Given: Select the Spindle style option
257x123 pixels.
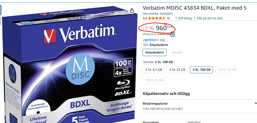Looking at the screenshot, I should (176, 52).
